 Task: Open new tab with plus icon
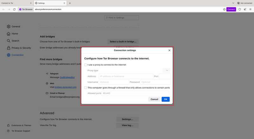tap(70, 3)
